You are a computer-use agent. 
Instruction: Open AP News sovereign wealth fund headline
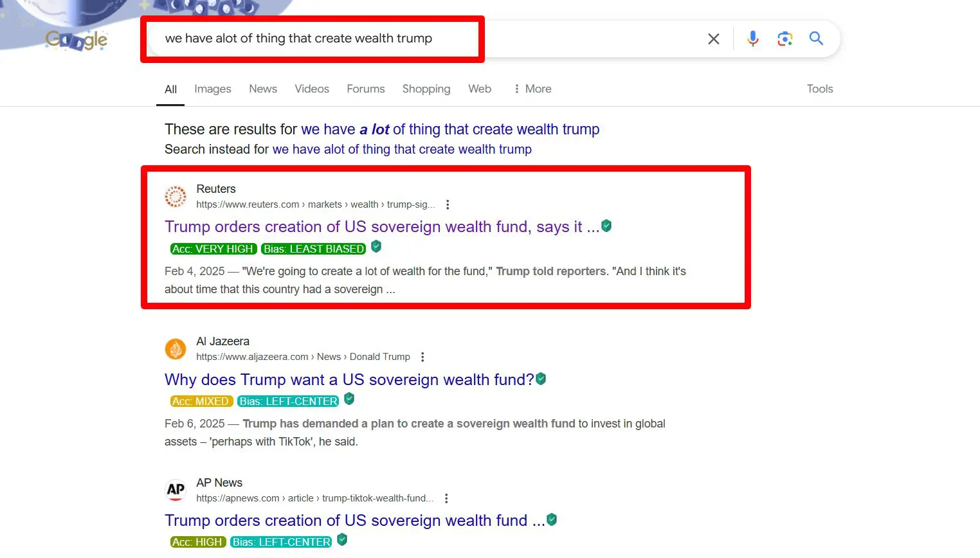pos(355,521)
